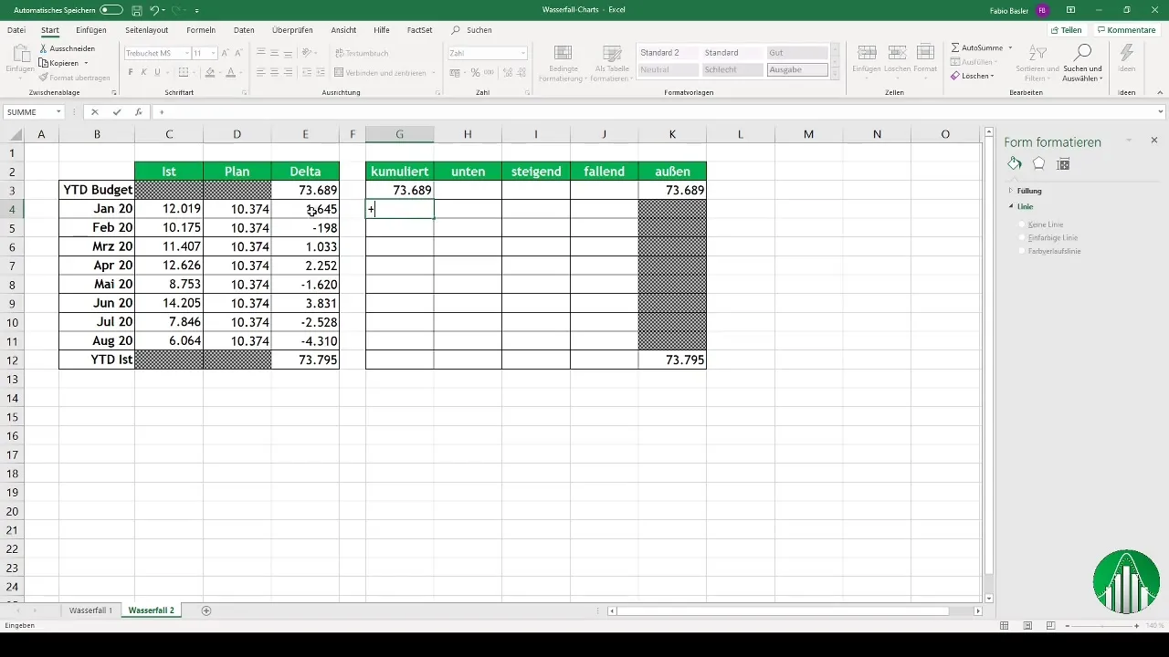Click the borders icon
Image resolution: width=1169 pixels, height=657 pixels.
tap(185, 72)
